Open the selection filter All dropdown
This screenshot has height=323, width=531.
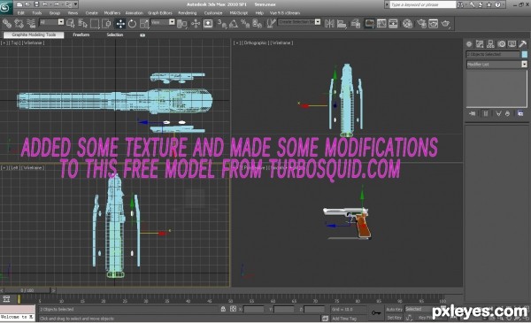click(51, 22)
